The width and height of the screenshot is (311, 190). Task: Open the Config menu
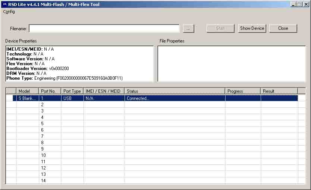click(9, 12)
